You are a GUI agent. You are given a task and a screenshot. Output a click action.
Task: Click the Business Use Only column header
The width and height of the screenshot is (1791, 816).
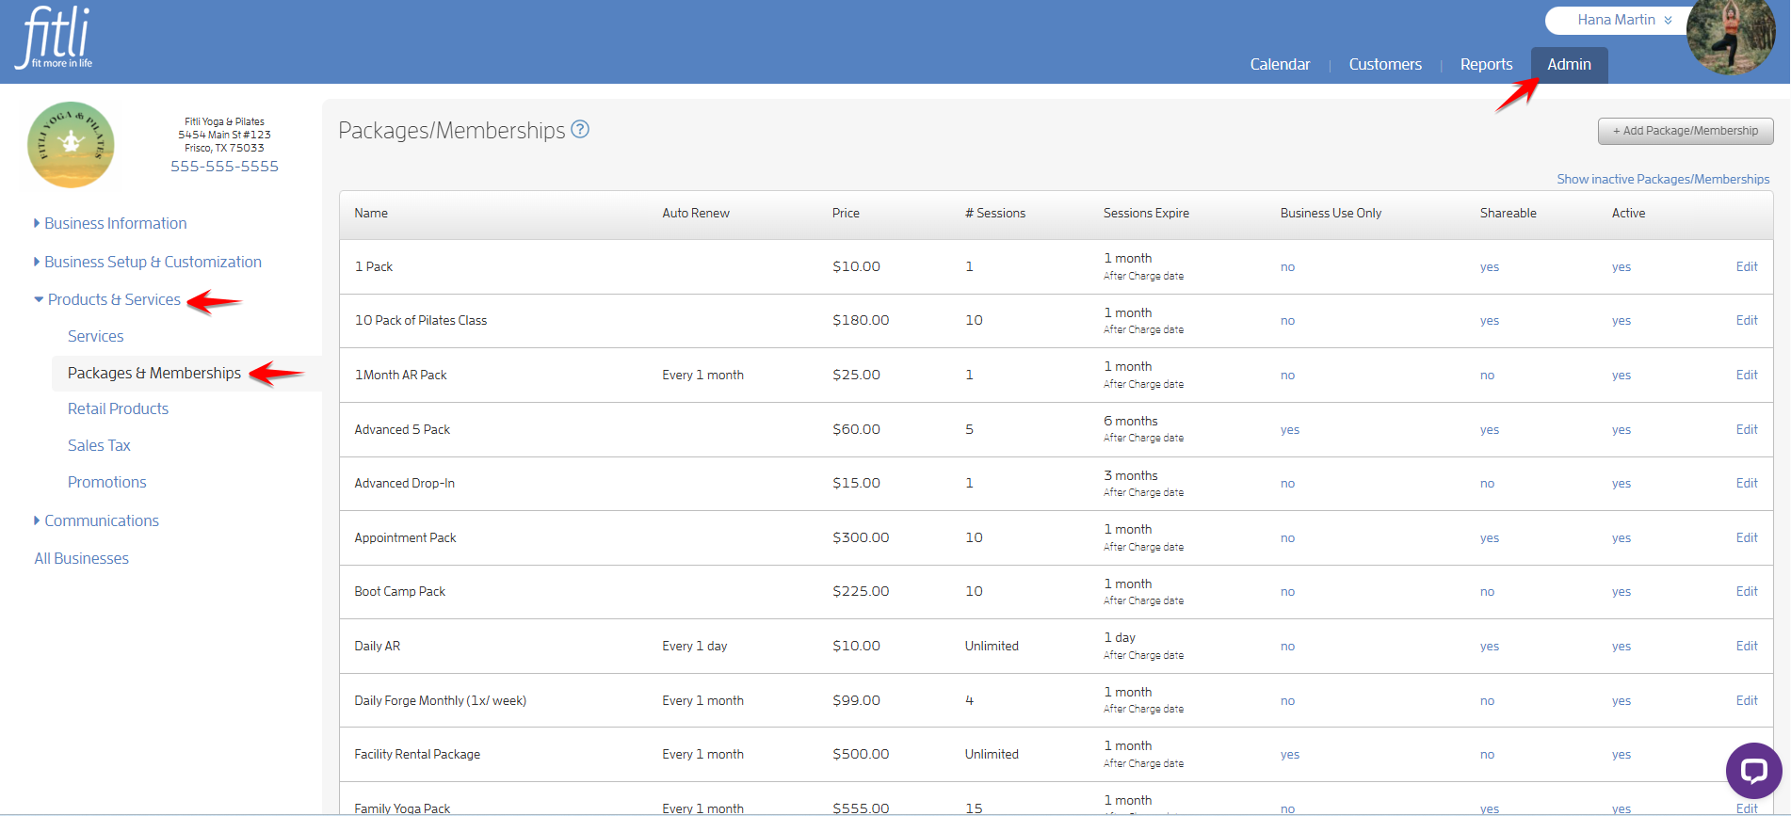click(1331, 213)
